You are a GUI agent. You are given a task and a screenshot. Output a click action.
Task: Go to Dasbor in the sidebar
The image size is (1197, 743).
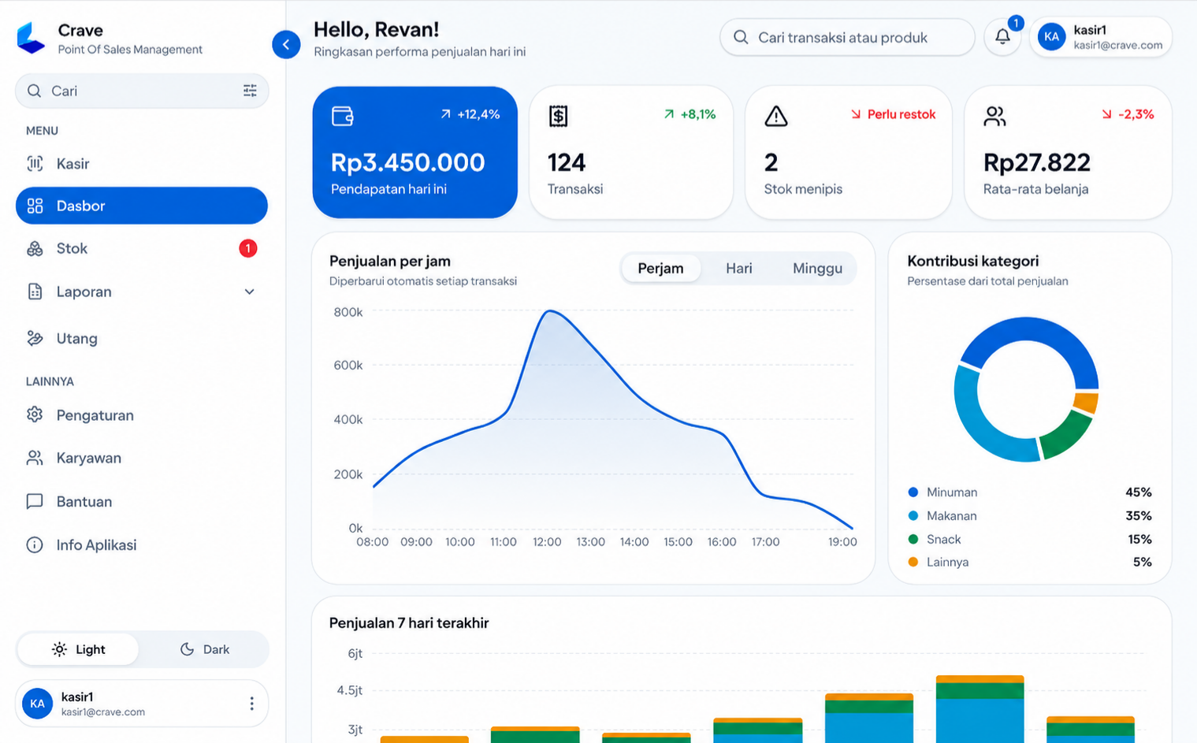(x=142, y=206)
